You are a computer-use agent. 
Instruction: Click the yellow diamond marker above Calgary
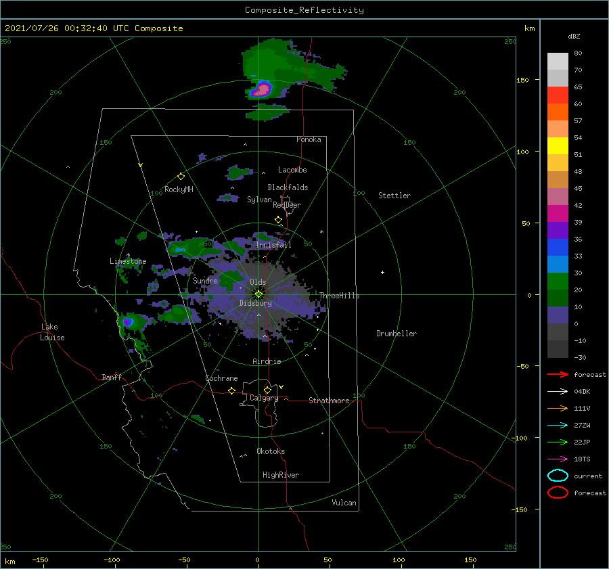(267, 390)
